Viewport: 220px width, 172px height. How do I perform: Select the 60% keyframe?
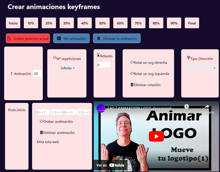click(120, 23)
